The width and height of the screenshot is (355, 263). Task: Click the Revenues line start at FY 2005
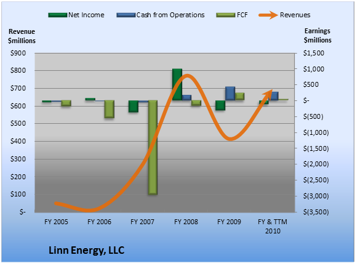[x=57, y=203]
